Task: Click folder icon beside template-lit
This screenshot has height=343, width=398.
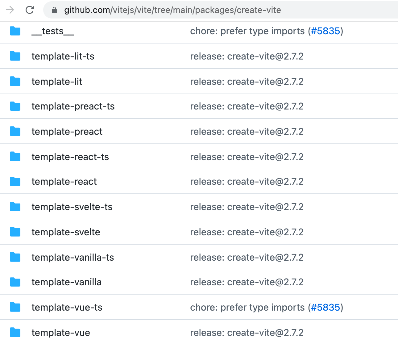Action: (x=15, y=81)
